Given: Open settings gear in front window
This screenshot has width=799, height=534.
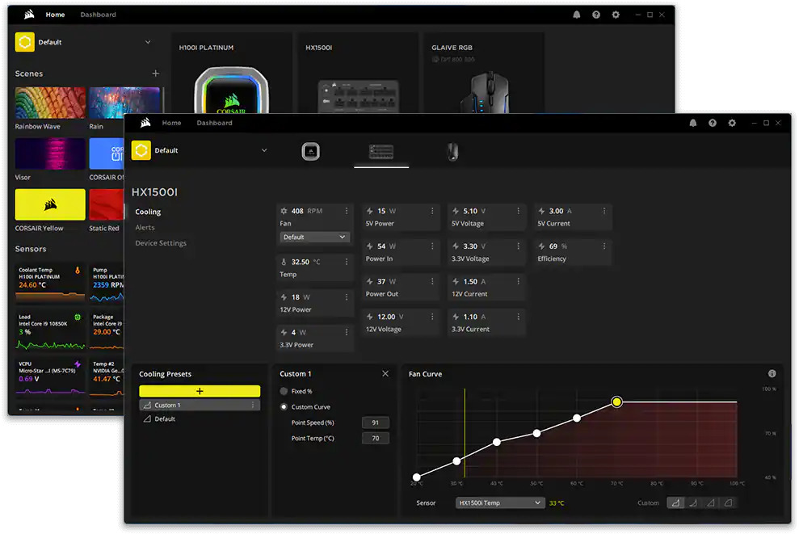Looking at the screenshot, I should [732, 123].
